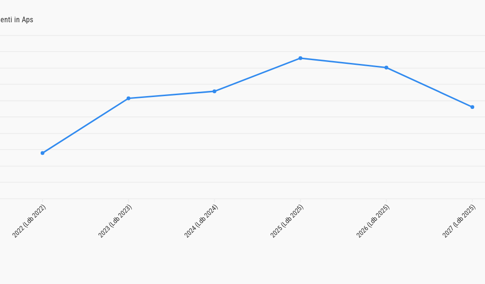Image resolution: width=485 pixels, height=284 pixels.
Task: Select the 2023 data point marker
Action: point(129,98)
